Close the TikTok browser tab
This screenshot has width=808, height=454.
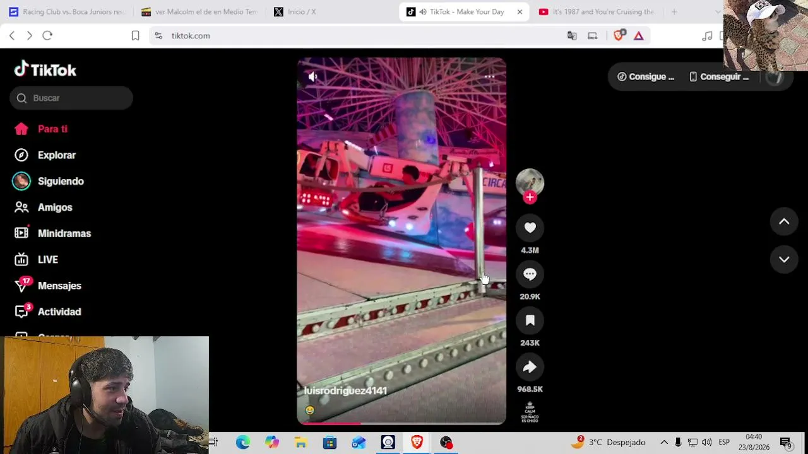click(520, 11)
